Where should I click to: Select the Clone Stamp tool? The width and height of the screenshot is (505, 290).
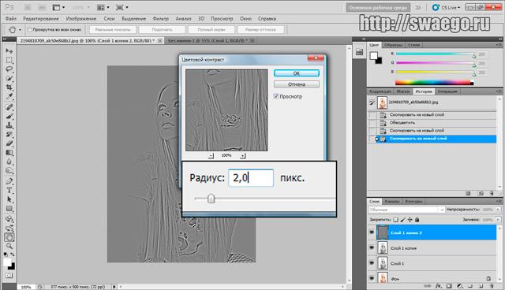pos(9,125)
